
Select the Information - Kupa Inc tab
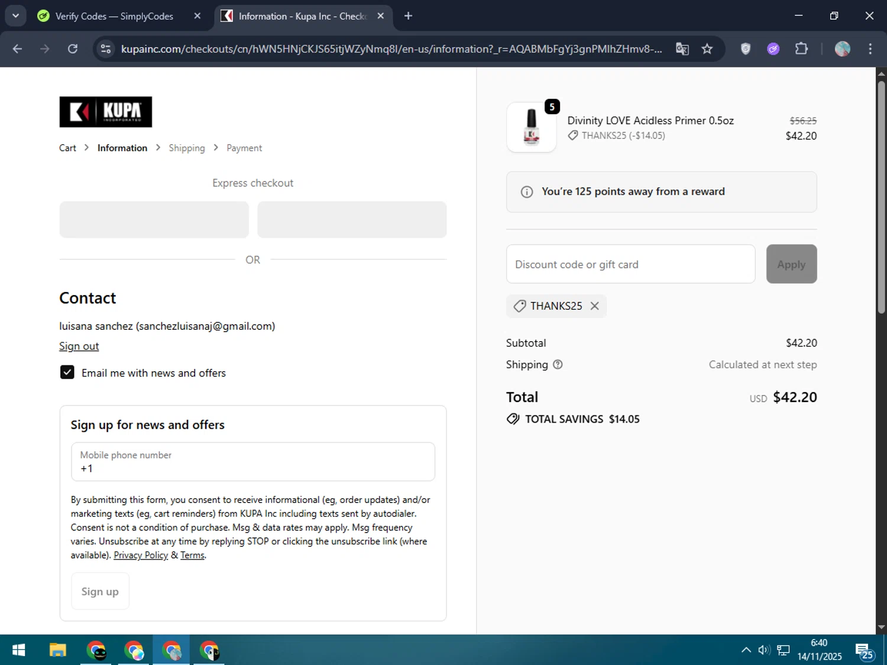pyautogui.click(x=302, y=16)
